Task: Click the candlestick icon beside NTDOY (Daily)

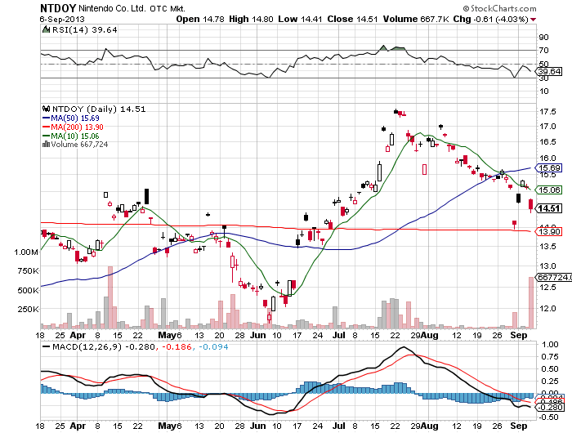Action: (x=46, y=109)
